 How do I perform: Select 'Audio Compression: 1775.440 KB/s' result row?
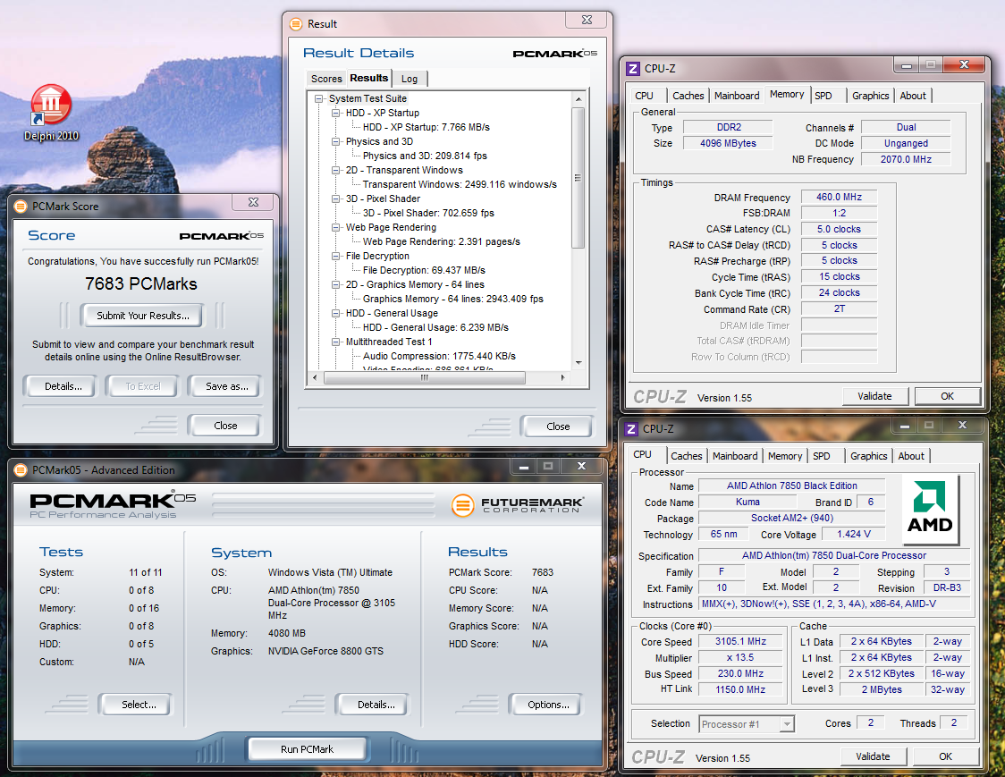pyautogui.click(x=439, y=357)
